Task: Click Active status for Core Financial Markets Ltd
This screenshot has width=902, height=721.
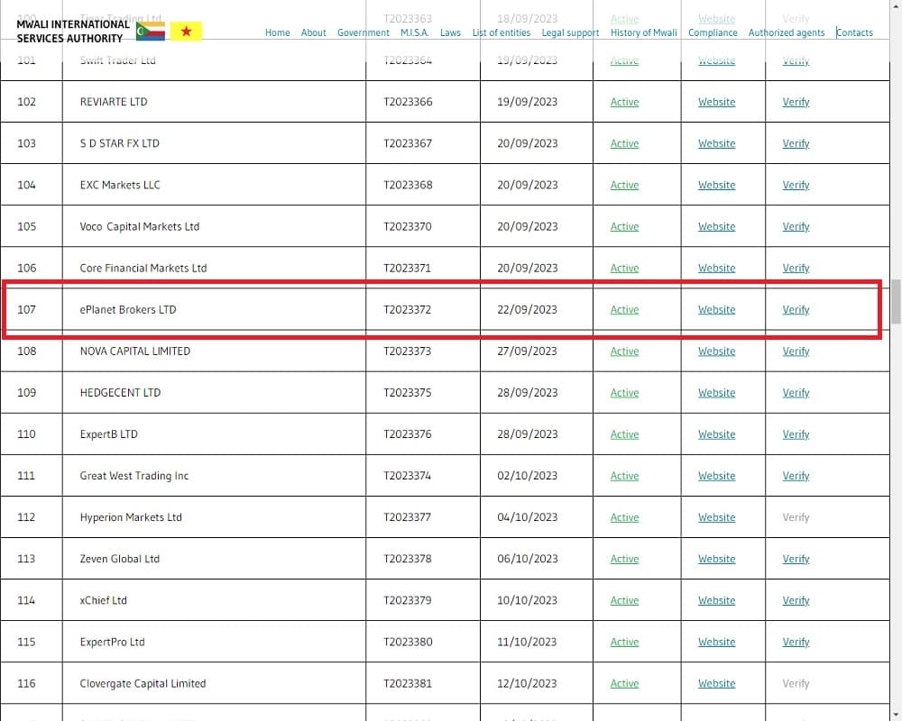Action: coord(624,268)
